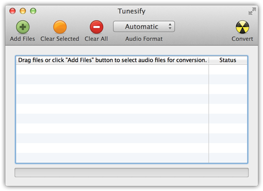Click the orange Clear Selected icon
Viewport: 263px width, 191px height.
(60, 27)
